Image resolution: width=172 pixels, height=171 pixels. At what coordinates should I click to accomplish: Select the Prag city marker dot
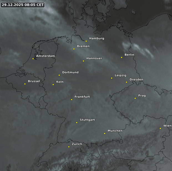coord(135,98)
